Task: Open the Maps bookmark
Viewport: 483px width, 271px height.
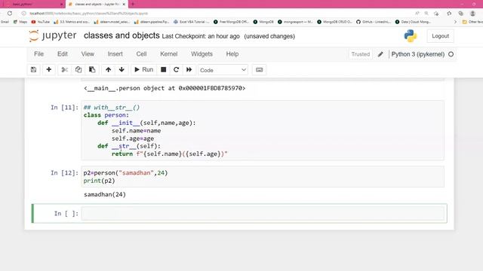Action: coord(20,22)
